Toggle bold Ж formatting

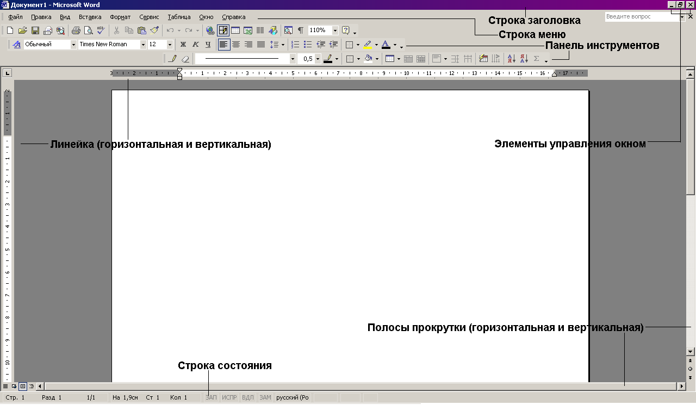183,45
